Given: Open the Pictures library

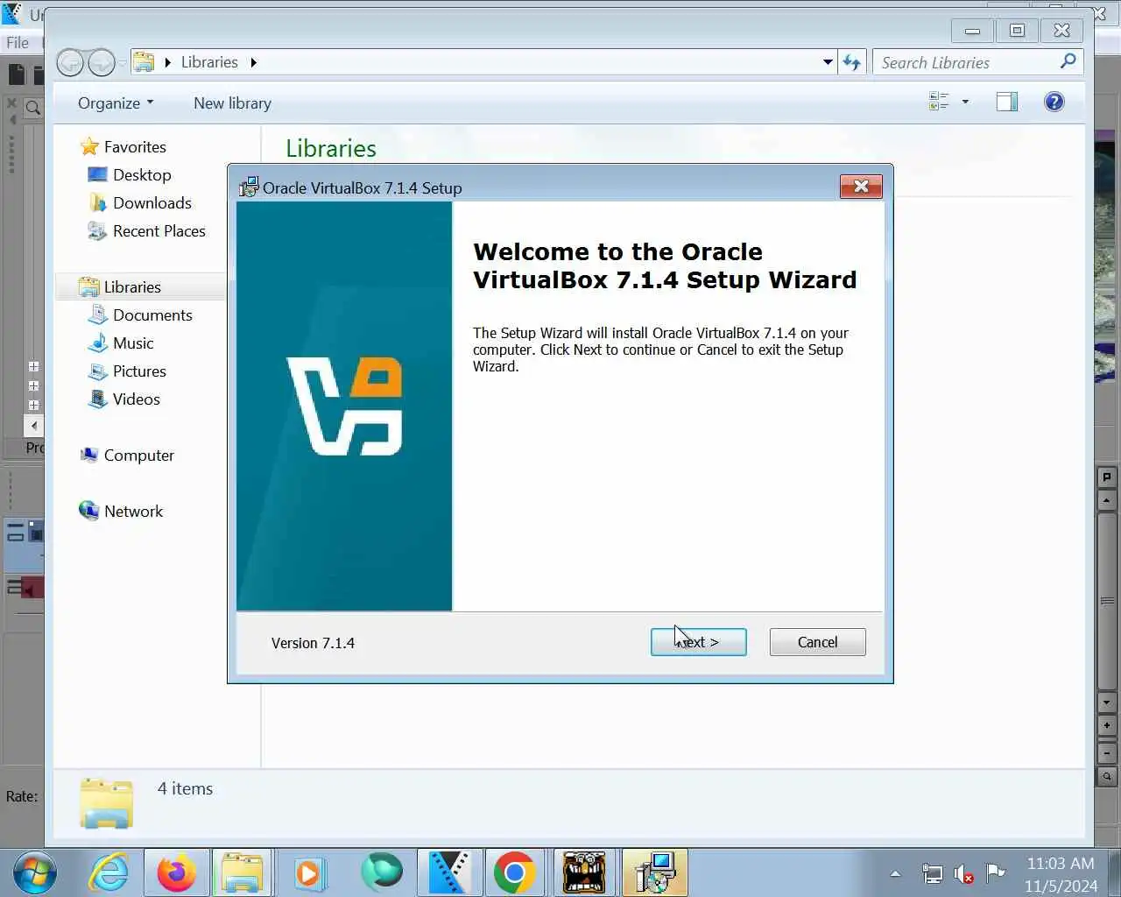Looking at the screenshot, I should tap(139, 371).
